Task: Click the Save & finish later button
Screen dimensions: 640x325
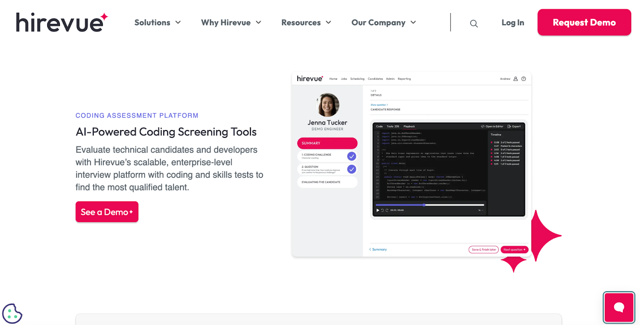Action: (x=484, y=250)
